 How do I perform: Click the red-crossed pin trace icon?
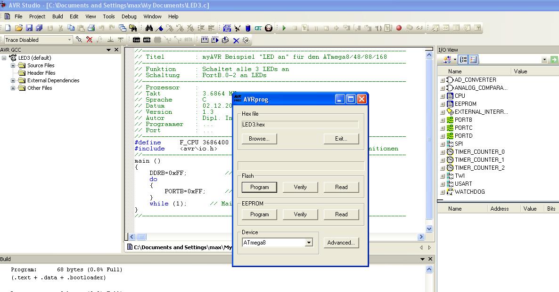(x=89, y=40)
